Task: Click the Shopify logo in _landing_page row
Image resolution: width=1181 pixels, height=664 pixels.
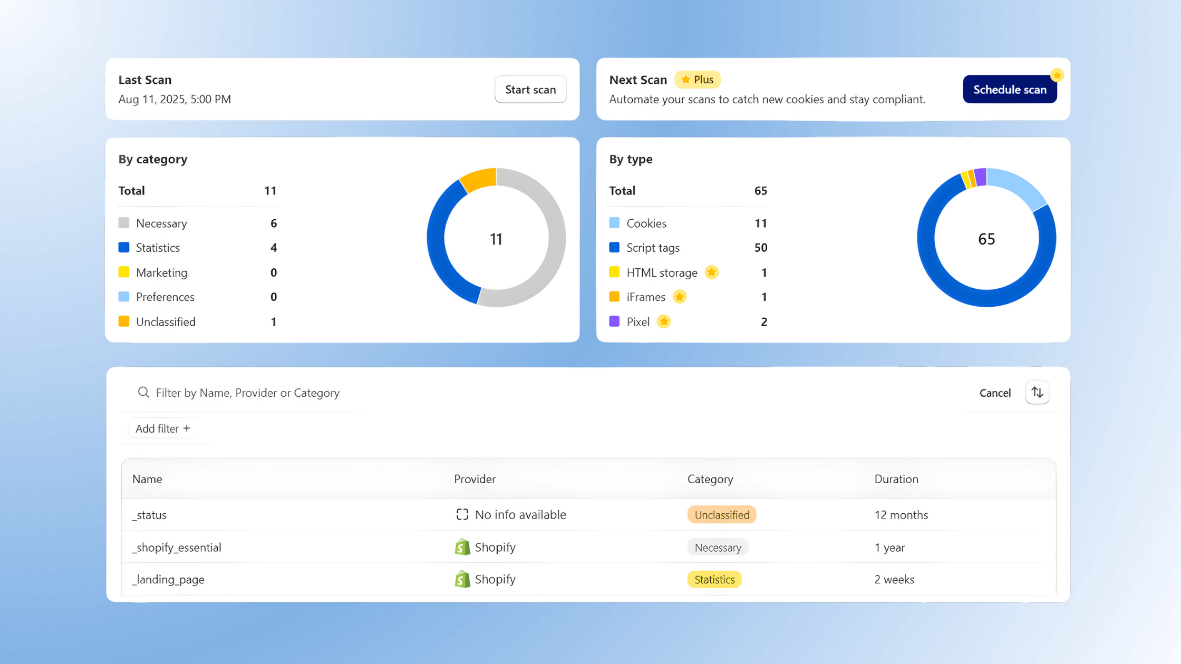Action: 462,579
